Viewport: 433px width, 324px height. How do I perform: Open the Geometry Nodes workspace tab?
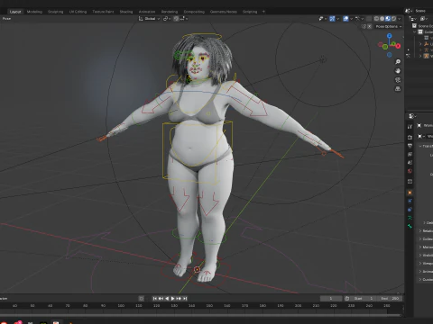tap(223, 12)
